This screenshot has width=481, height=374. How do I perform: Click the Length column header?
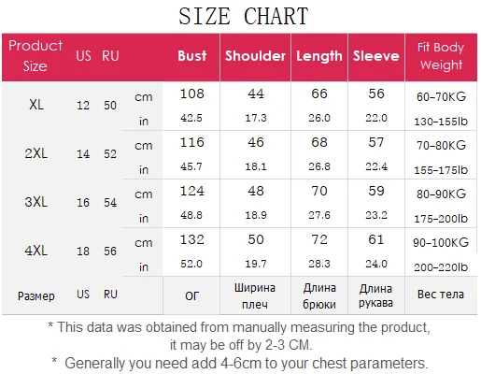319,56
